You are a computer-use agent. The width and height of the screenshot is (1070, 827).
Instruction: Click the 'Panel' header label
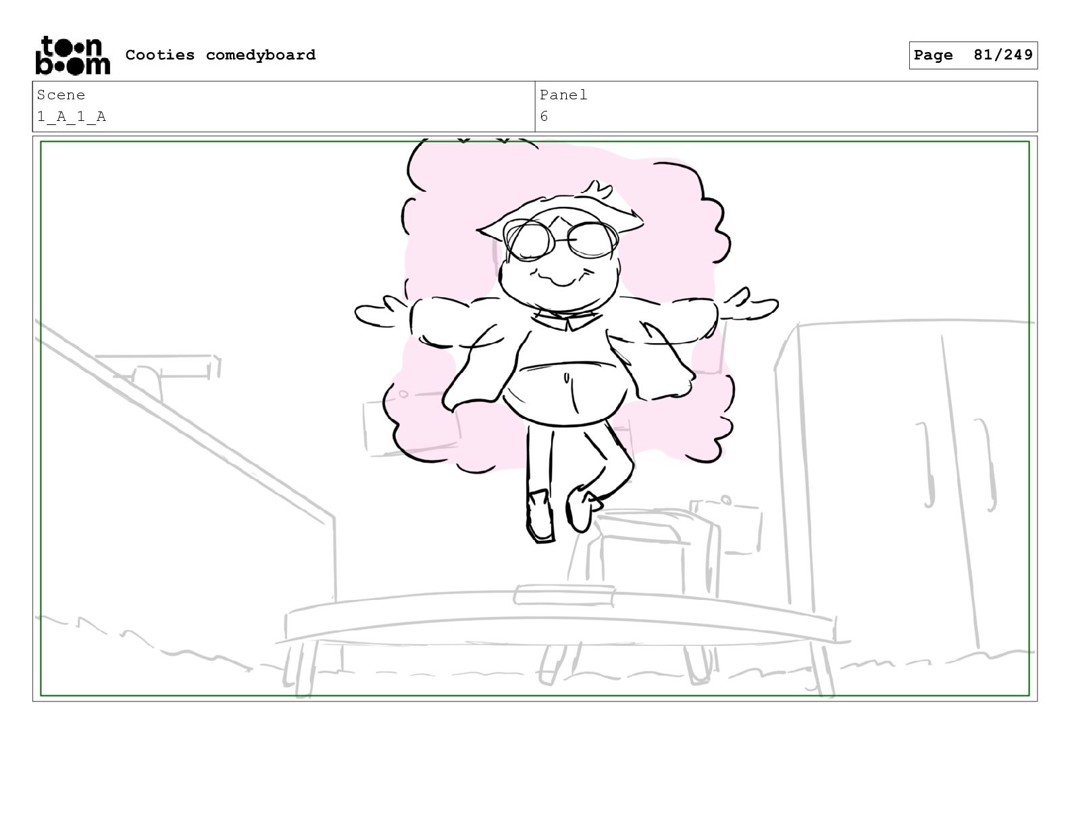click(563, 95)
